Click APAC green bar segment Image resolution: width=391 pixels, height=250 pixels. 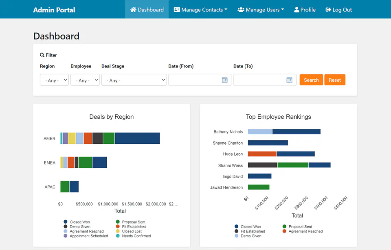[65, 187]
